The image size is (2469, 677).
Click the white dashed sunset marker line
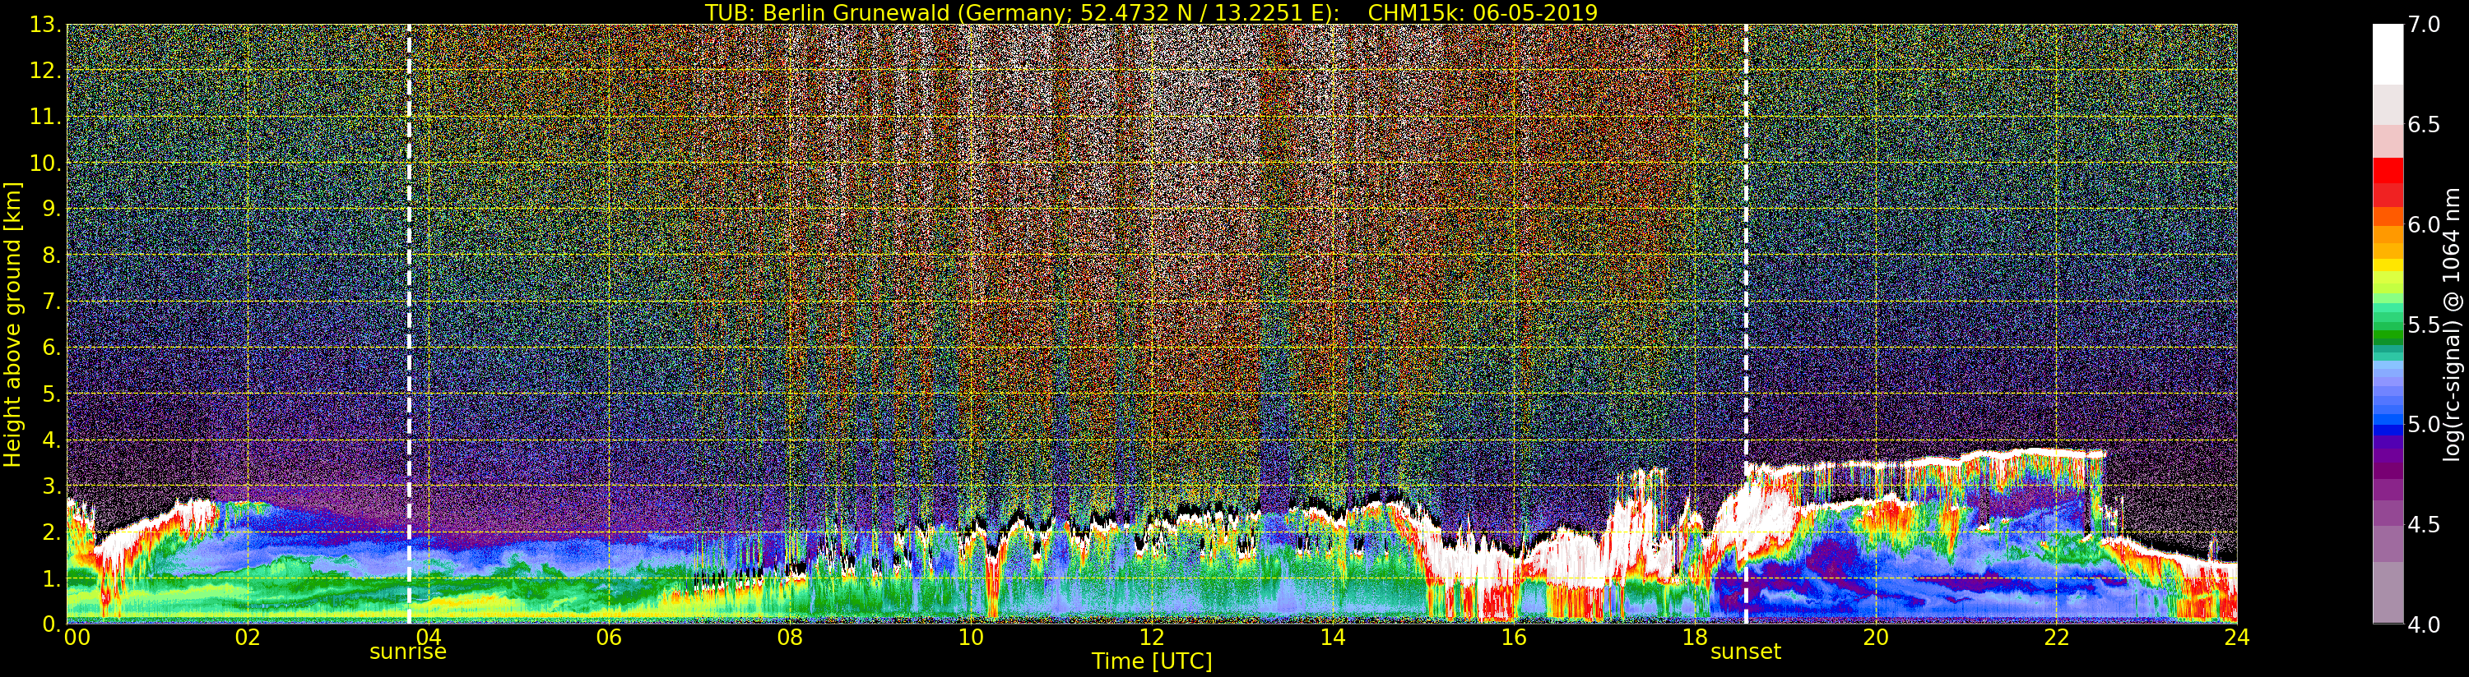click(x=1745, y=288)
